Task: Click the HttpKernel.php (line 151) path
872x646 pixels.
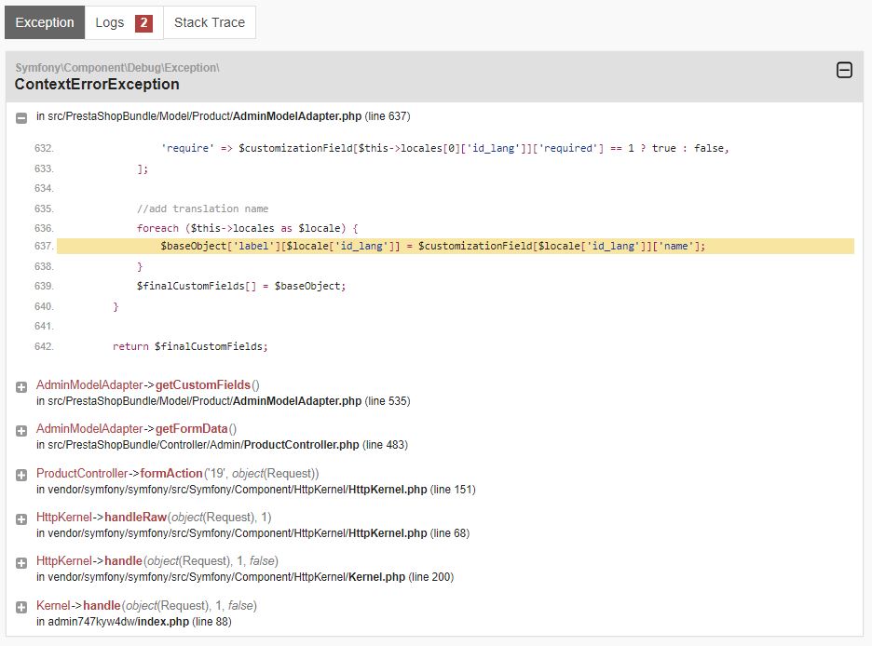Action: (x=256, y=490)
